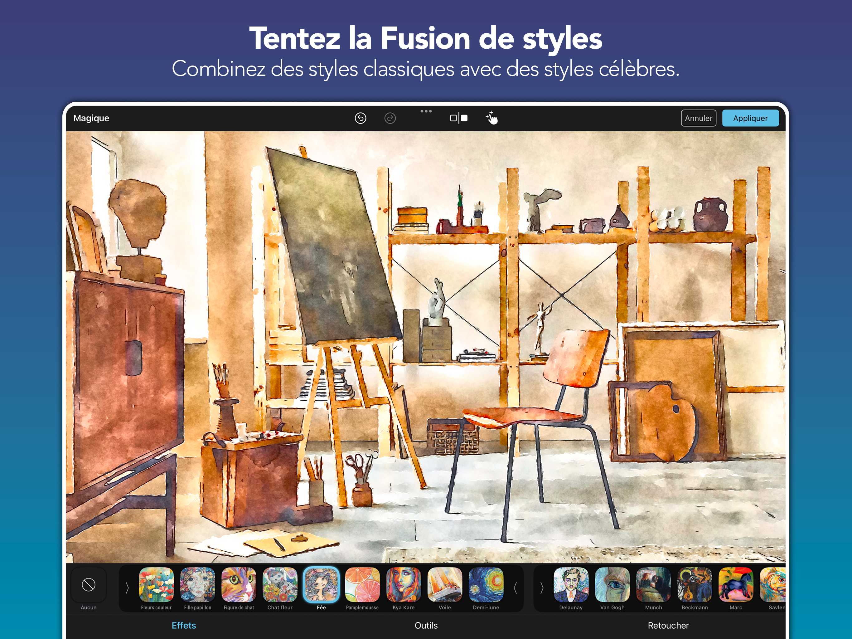Collapse the classic styles strip with the right chevron
The image size is (852, 639).
(x=515, y=588)
